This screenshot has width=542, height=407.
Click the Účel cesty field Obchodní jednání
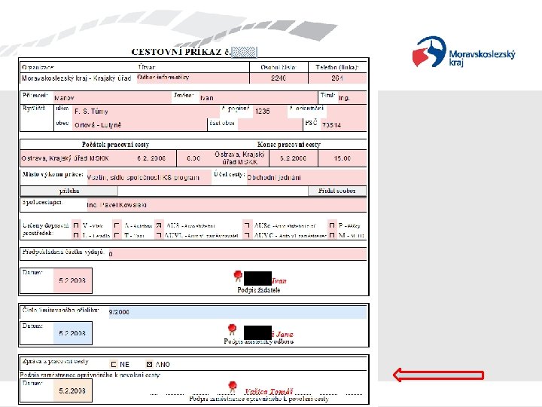[306, 177]
